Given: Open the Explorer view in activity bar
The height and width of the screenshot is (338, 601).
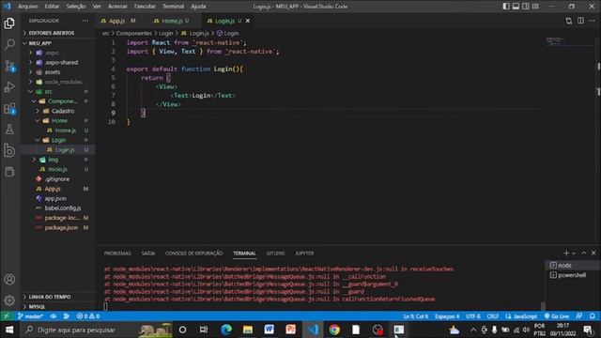Looking at the screenshot, I should pos(9,23).
